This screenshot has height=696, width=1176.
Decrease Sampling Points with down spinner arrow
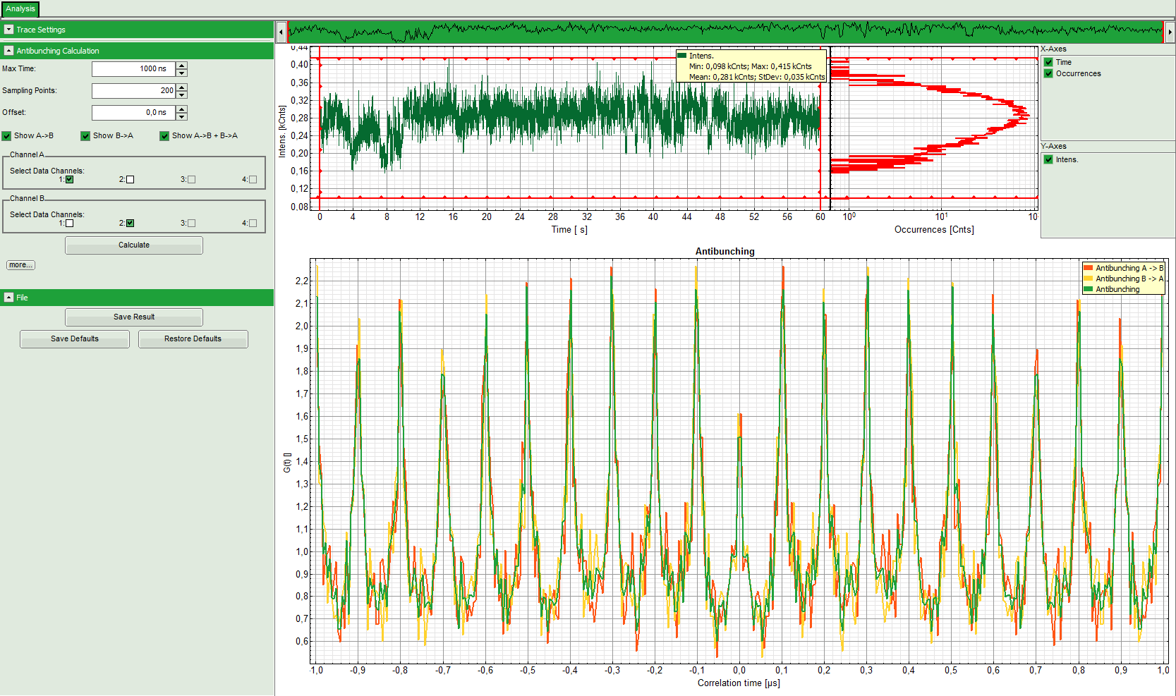click(x=182, y=94)
